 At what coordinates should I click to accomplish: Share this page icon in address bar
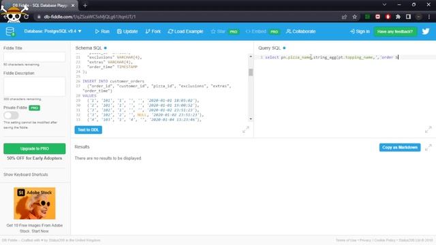tap(344, 16)
